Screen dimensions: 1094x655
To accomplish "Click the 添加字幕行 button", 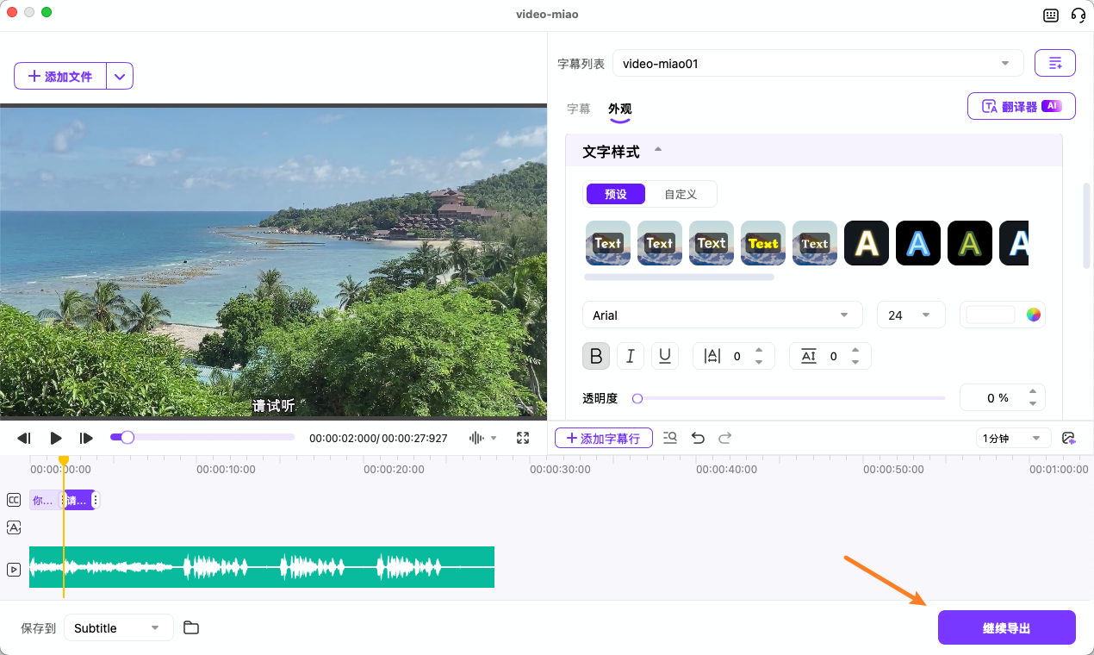I will [603, 438].
